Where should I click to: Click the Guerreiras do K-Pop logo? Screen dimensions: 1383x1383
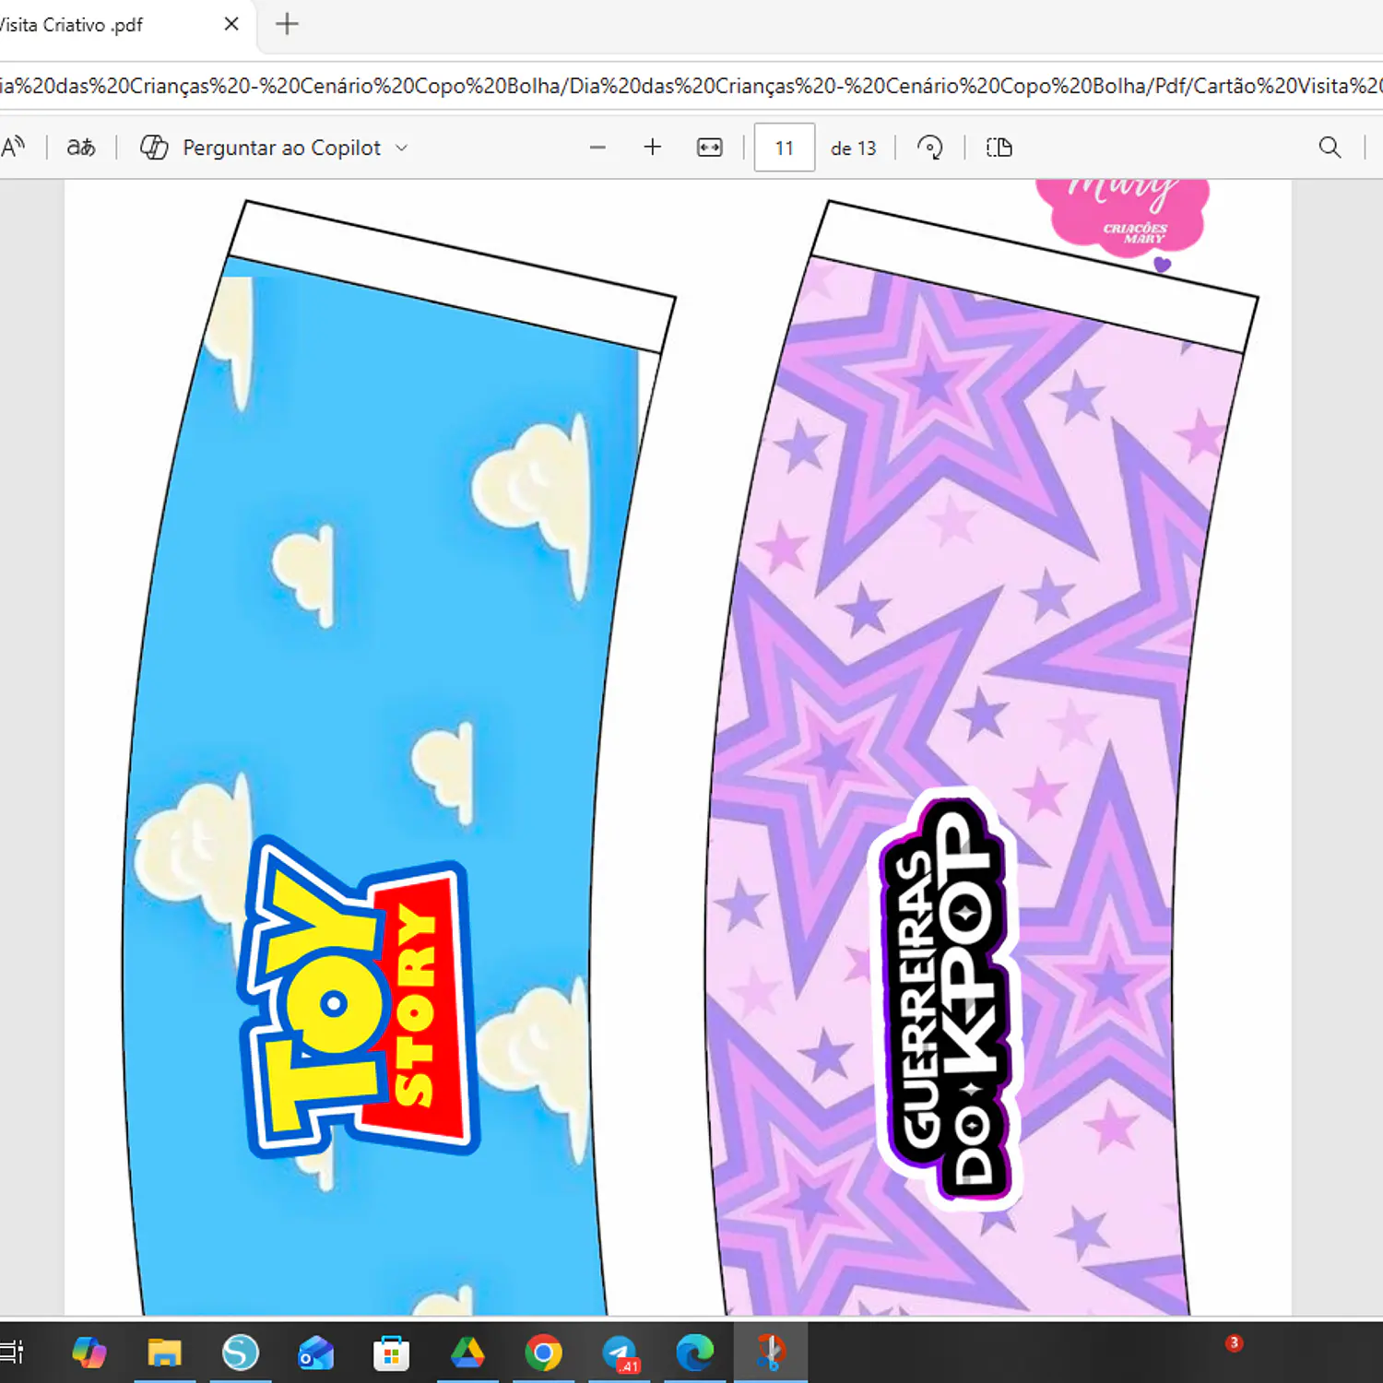click(947, 1000)
